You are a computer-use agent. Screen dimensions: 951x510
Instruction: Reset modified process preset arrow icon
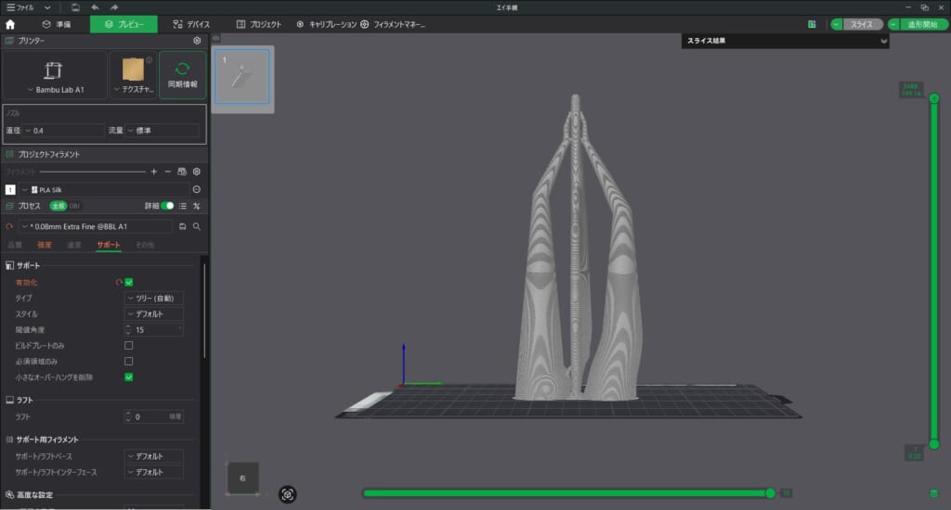pyautogui.click(x=9, y=226)
